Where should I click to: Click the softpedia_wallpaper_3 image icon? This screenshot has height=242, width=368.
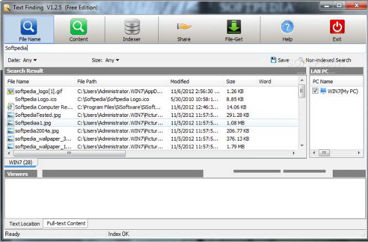tap(10, 139)
